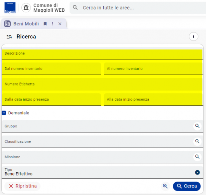This screenshot has height=195, width=206.
Task: Click the Gruppo input field
Action: [x=102, y=126]
